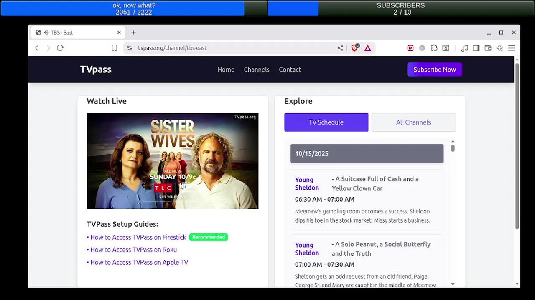Select the TBS - East browser tab
Viewport: 535px width, 300px height.
(x=77, y=32)
